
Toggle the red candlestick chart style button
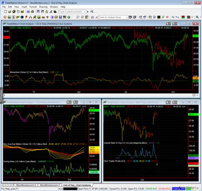[167, 17]
